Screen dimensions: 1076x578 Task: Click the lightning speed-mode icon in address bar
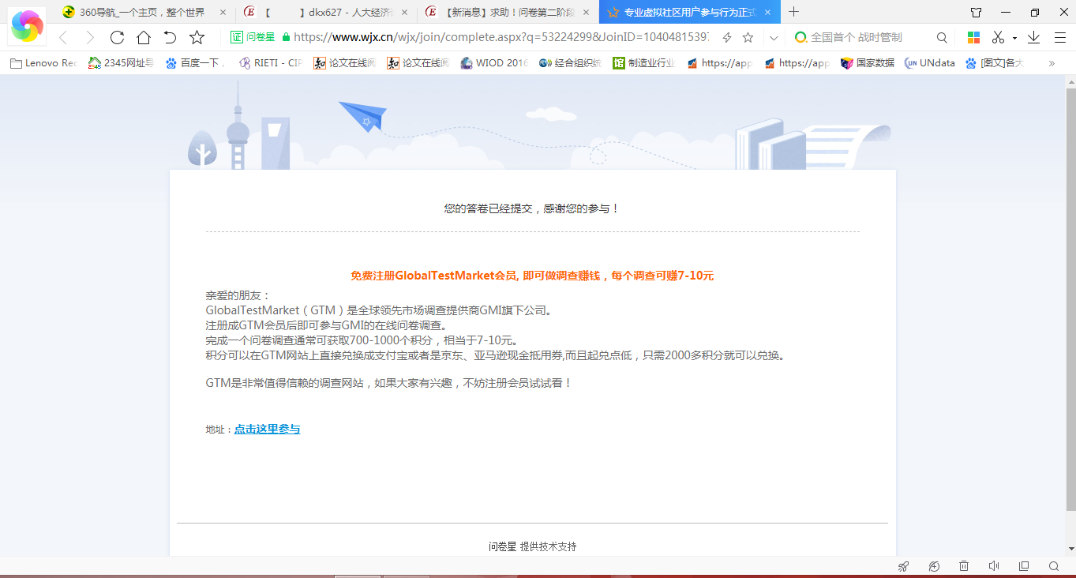pyautogui.click(x=727, y=37)
